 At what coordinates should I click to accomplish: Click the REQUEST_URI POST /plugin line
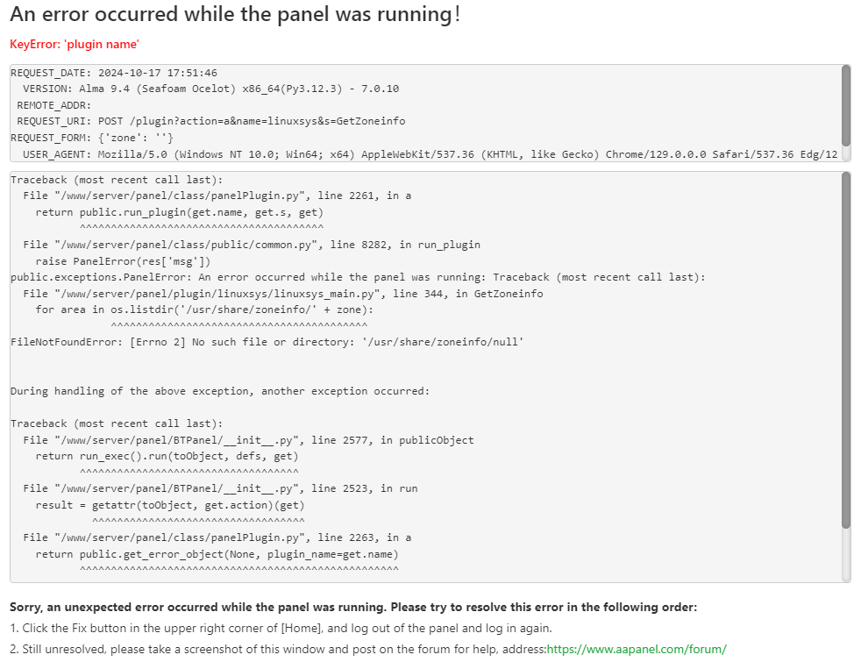(210, 121)
